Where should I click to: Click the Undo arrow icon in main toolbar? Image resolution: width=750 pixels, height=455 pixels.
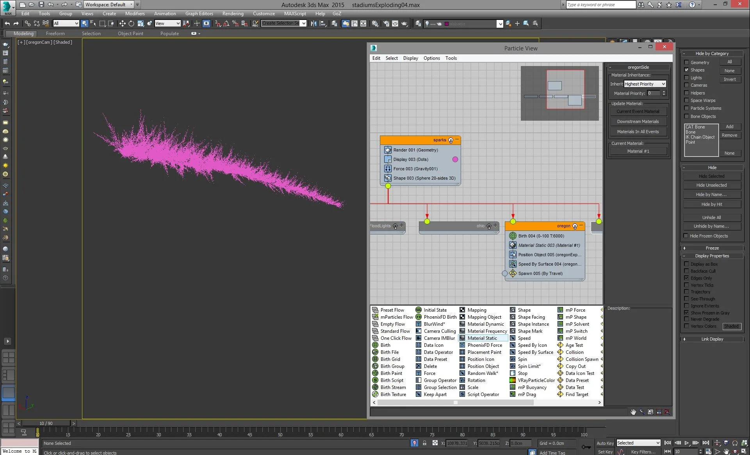7,23
